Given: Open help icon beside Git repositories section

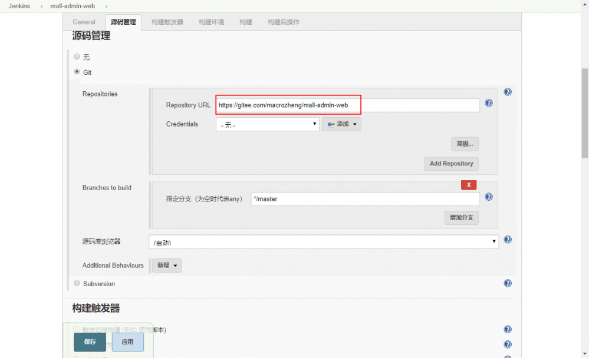Looking at the screenshot, I should pyautogui.click(x=507, y=91).
